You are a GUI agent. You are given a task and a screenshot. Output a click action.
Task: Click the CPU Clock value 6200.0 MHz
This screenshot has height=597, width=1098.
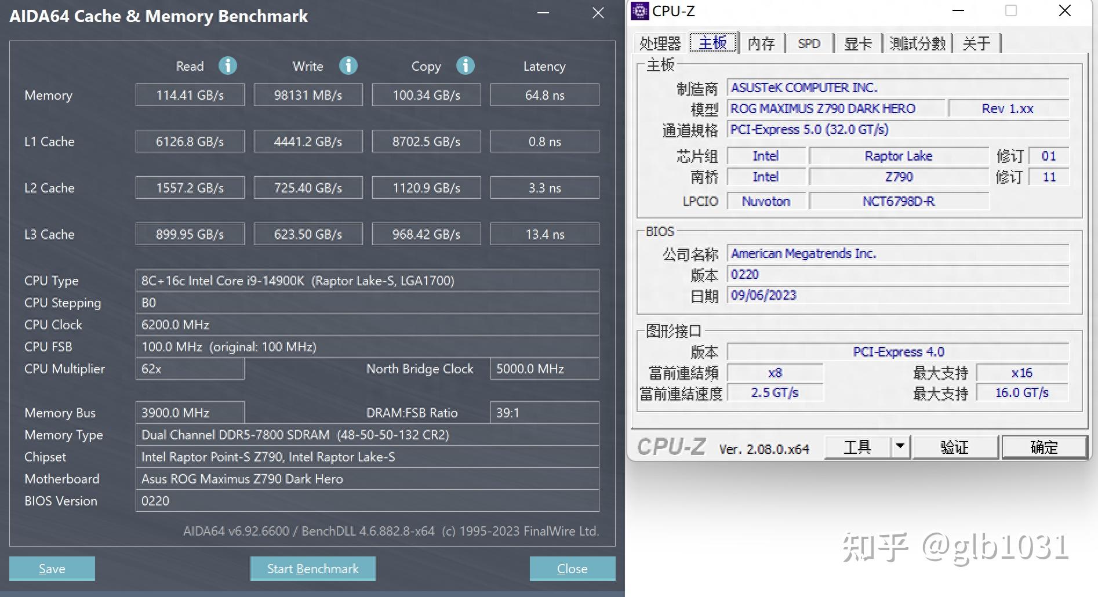368,325
